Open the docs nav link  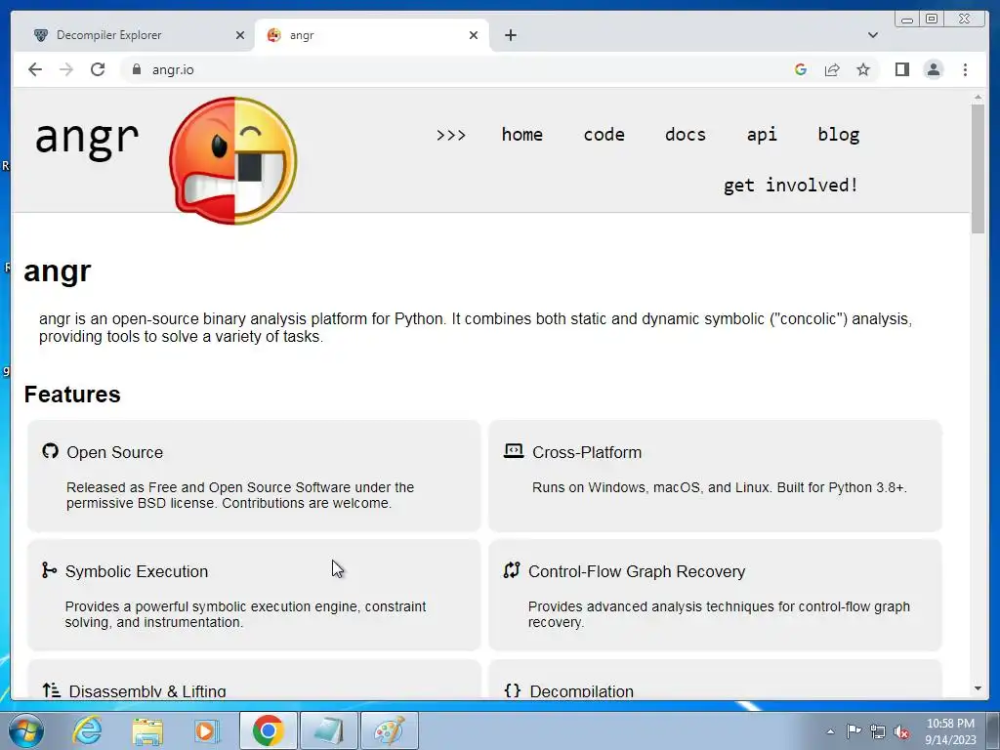click(x=685, y=135)
